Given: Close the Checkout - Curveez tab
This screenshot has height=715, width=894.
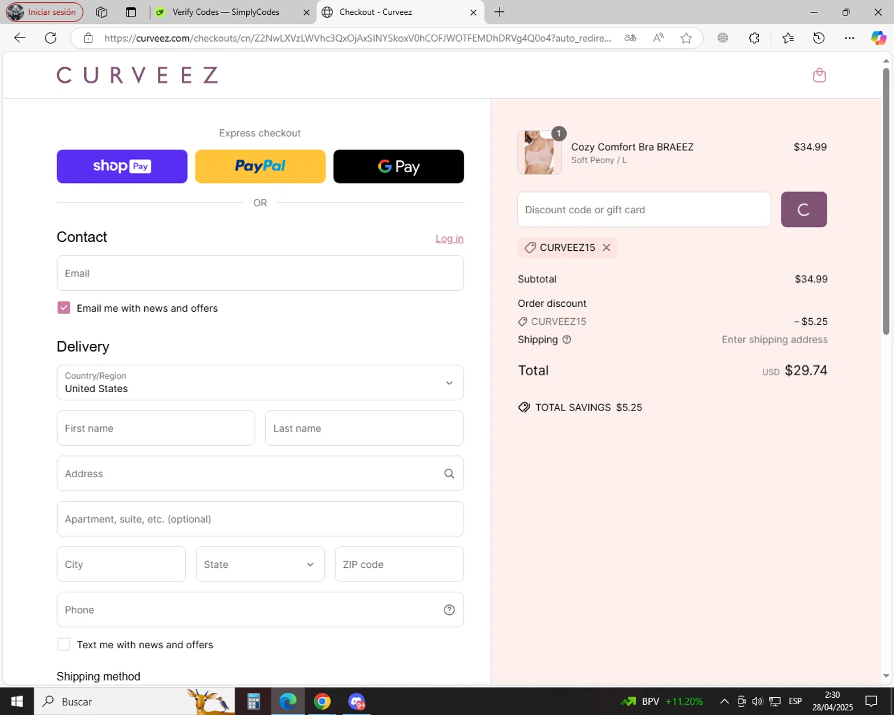Looking at the screenshot, I should click(473, 12).
